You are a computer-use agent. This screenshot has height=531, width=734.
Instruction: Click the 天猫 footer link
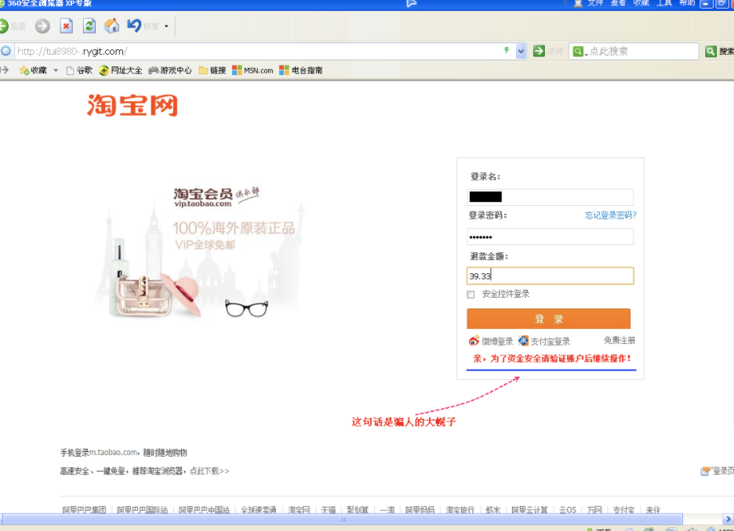tap(329, 510)
